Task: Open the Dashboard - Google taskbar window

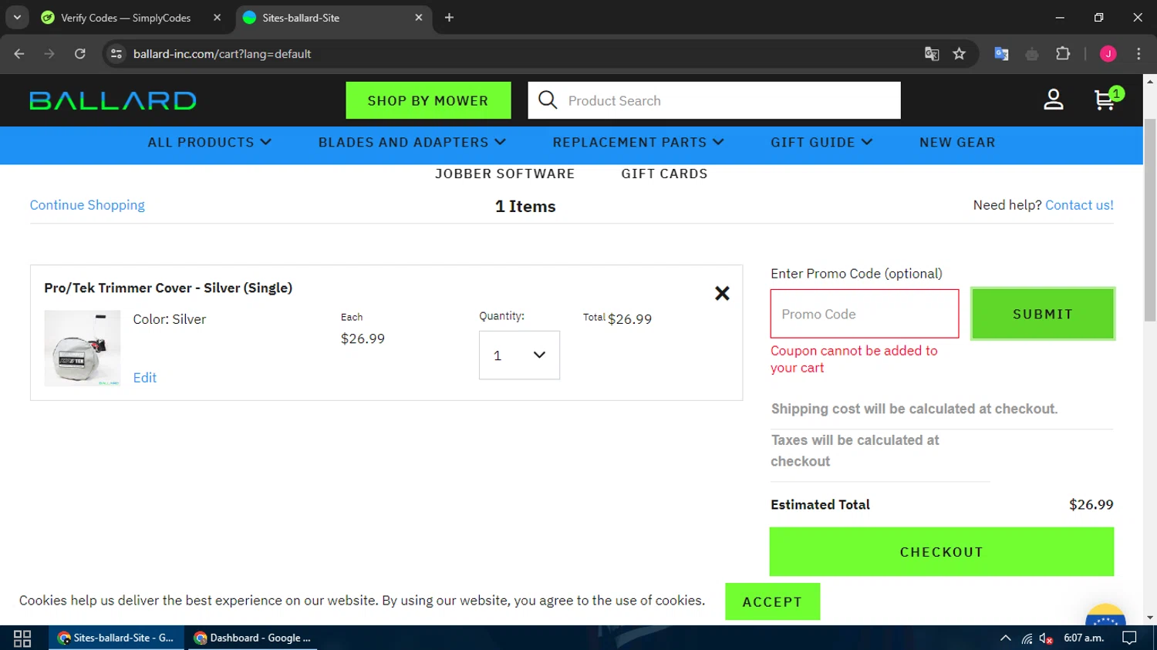Action: (x=252, y=638)
